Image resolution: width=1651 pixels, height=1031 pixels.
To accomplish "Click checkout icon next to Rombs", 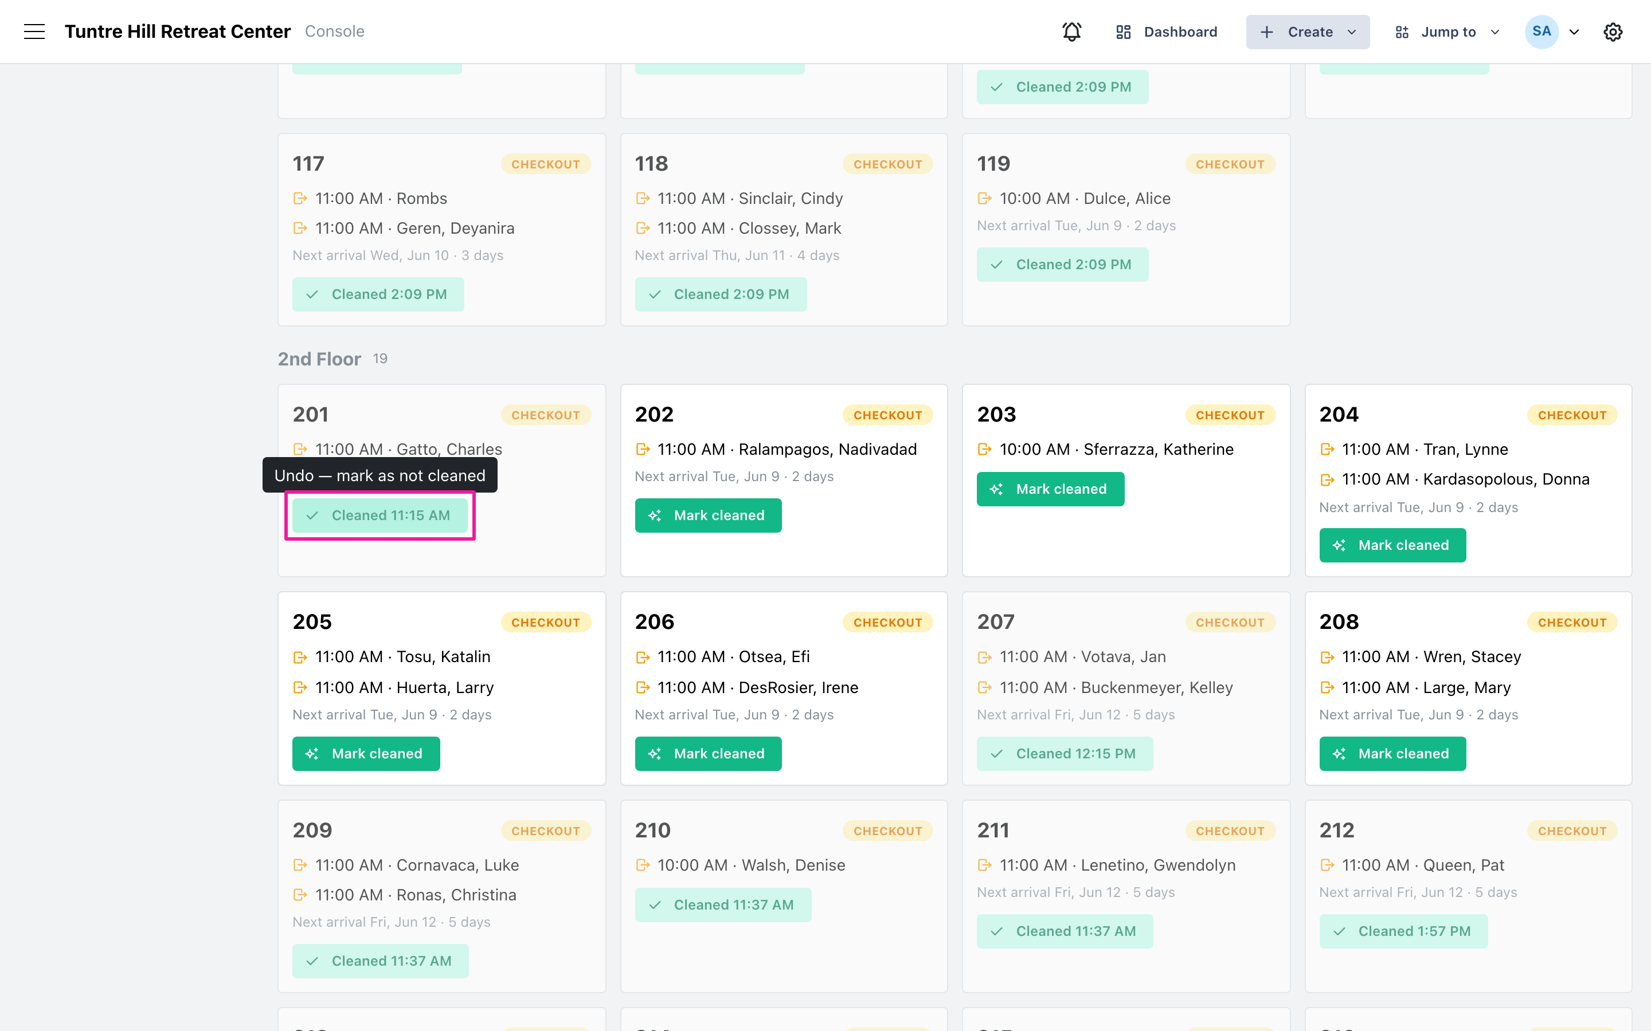I will (x=300, y=198).
